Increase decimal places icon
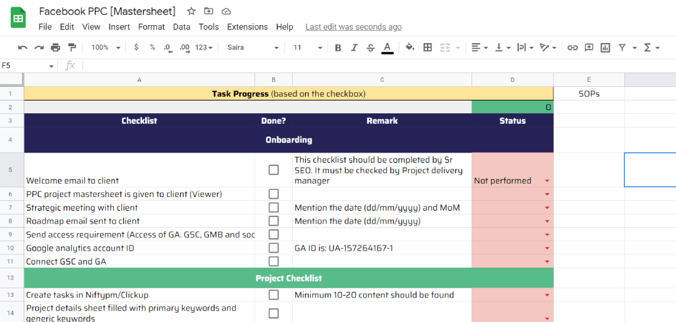 (184, 48)
